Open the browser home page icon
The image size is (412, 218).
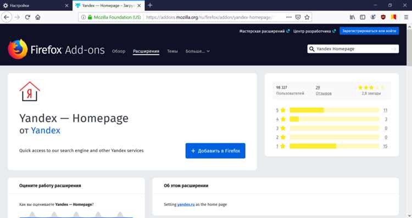tap(38, 18)
